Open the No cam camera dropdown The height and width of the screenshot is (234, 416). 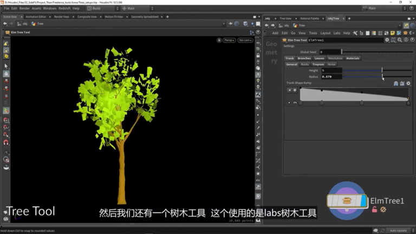tap(245, 40)
